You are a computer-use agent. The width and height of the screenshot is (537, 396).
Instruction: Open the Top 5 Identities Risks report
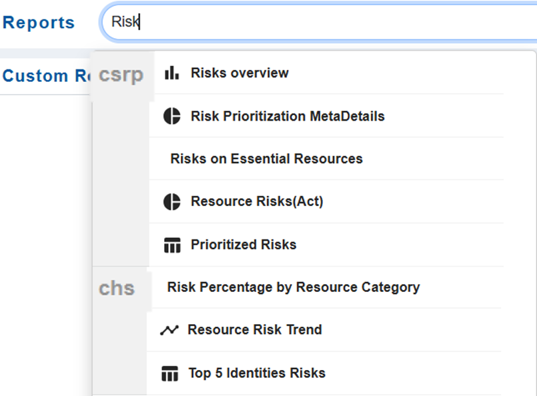[x=257, y=373]
